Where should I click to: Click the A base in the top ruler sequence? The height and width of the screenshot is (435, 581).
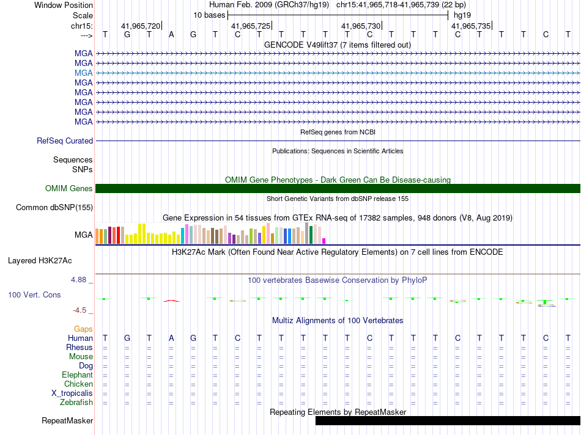[171, 35]
